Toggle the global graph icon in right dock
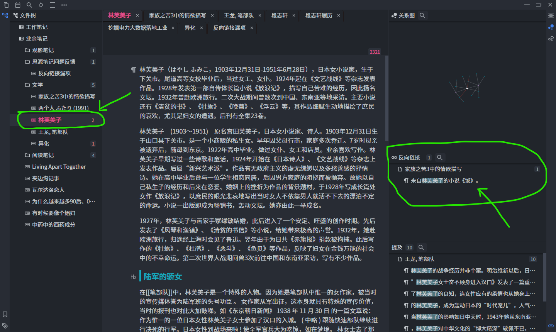The height and width of the screenshot is (332, 556). (x=551, y=38)
